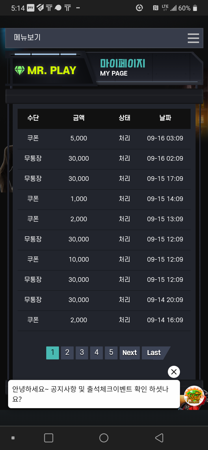Click the Last pagination button
The width and height of the screenshot is (208, 450).
[155, 353]
